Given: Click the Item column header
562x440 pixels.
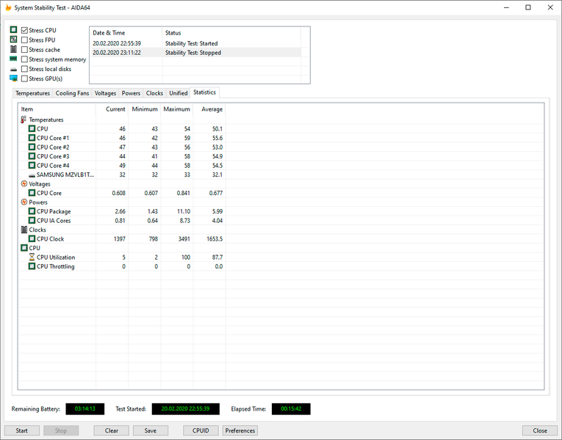Looking at the screenshot, I should (57, 109).
